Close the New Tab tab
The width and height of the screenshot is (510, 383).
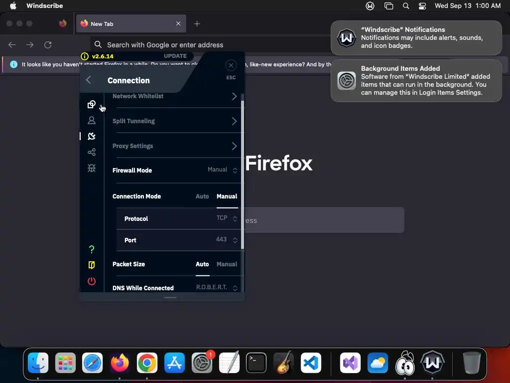(x=178, y=23)
